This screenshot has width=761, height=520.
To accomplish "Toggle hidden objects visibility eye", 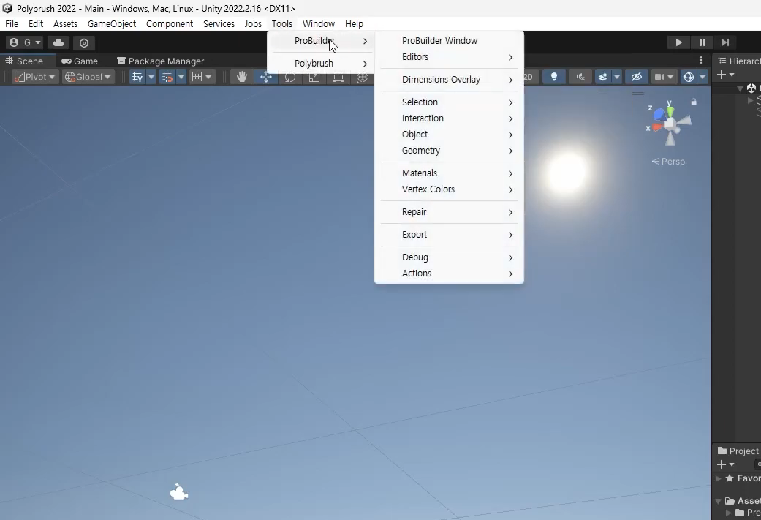I will [x=636, y=77].
